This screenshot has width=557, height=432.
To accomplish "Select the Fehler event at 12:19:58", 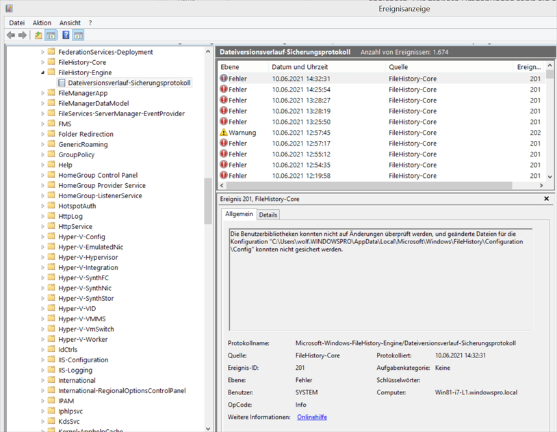I will [381, 176].
